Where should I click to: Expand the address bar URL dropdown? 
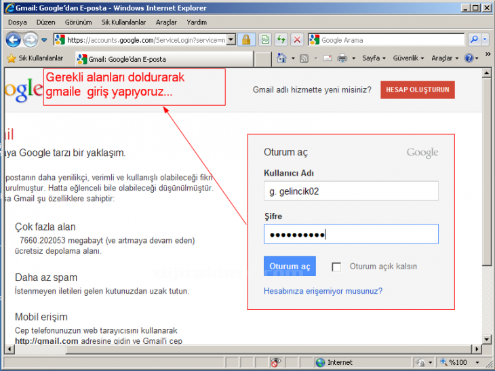point(232,40)
